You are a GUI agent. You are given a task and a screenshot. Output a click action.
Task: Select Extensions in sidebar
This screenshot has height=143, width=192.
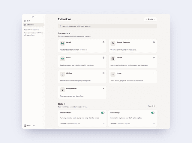pos(33,25)
